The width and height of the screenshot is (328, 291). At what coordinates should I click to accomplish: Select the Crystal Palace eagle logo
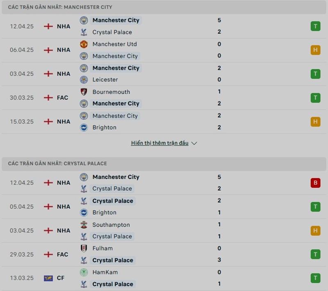tap(84, 32)
